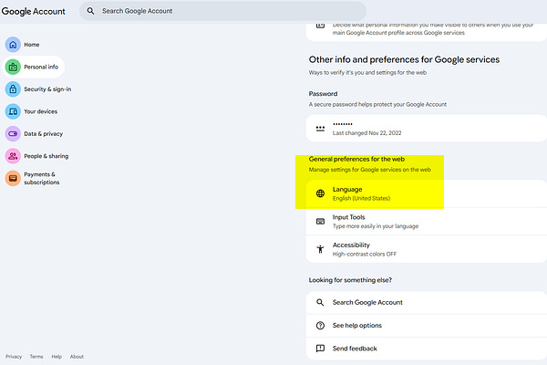Open the About footer link
The height and width of the screenshot is (365, 547).
pyautogui.click(x=77, y=357)
